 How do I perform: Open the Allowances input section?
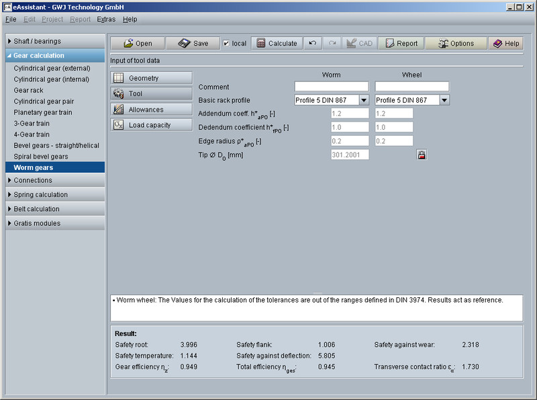point(152,110)
